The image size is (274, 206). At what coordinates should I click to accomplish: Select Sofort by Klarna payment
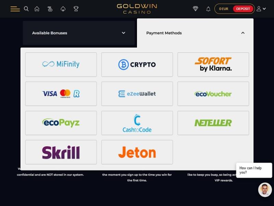(213, 64)
